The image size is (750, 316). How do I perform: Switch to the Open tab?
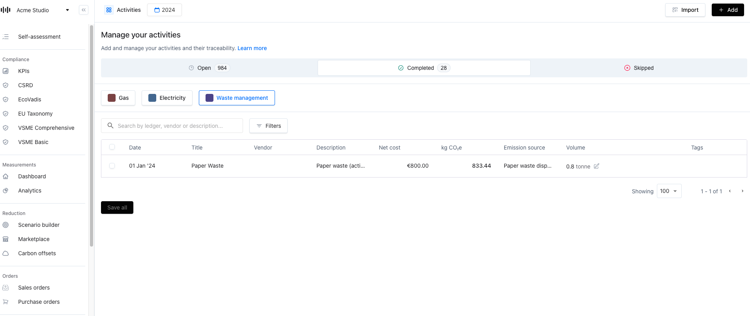tap(209, 68)
